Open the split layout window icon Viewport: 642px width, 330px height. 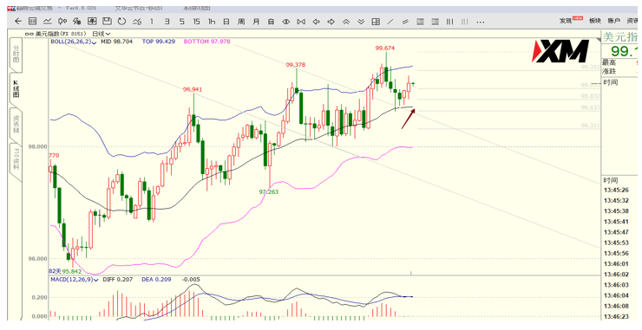[376, 22]
